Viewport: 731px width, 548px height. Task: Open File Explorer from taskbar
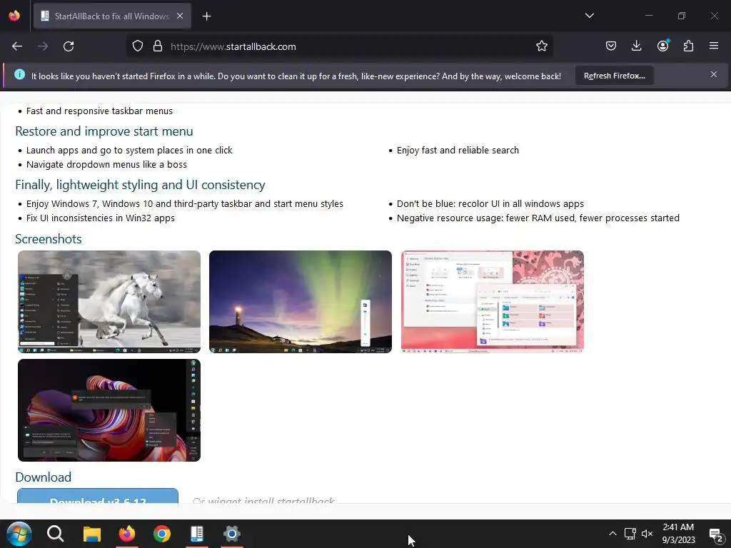point(92,534)
